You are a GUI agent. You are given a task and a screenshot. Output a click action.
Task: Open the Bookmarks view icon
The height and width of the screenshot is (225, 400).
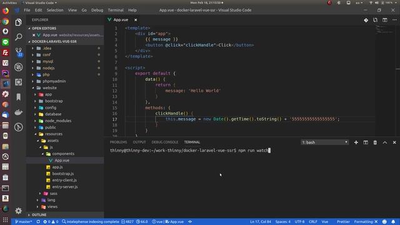[x=18, y=97]
